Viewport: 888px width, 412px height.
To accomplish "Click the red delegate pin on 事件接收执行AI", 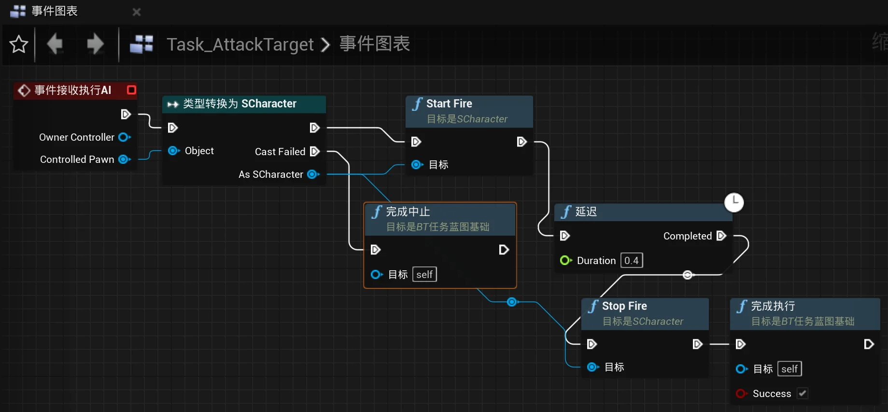I will 131,90.
